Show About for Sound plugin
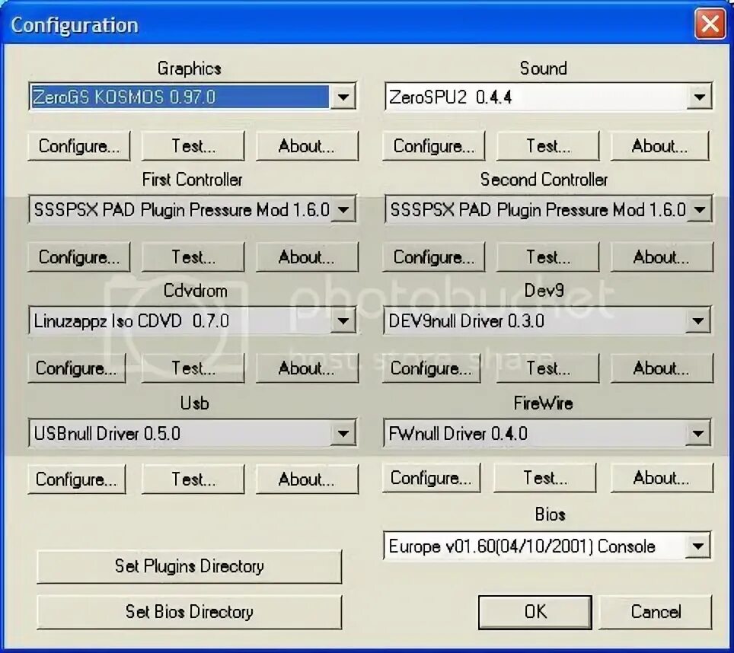The image size is (734, 653). (x=659, y=146)
